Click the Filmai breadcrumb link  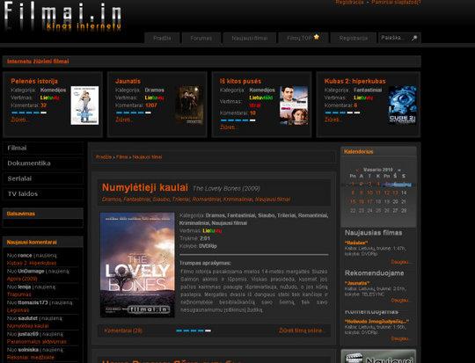pyautogui.click(x=122, y=157)
